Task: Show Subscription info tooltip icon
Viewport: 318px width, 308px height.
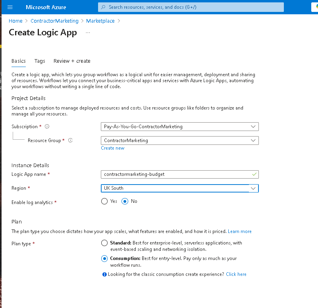Action: click(x=47, y=127)
